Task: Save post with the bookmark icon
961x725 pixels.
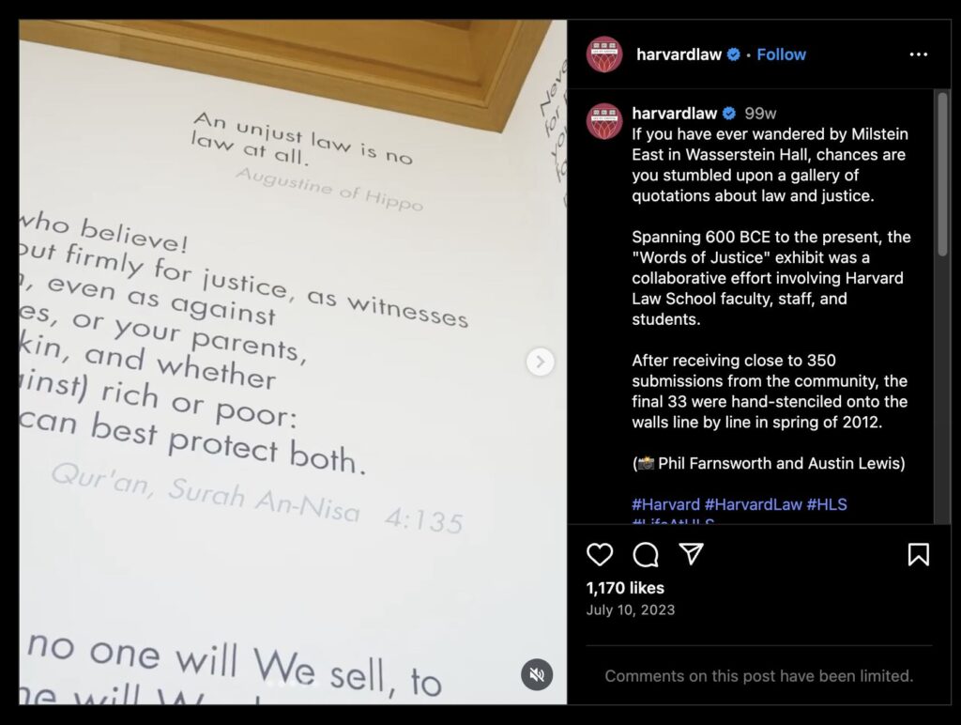Action: tap(918, 554)
